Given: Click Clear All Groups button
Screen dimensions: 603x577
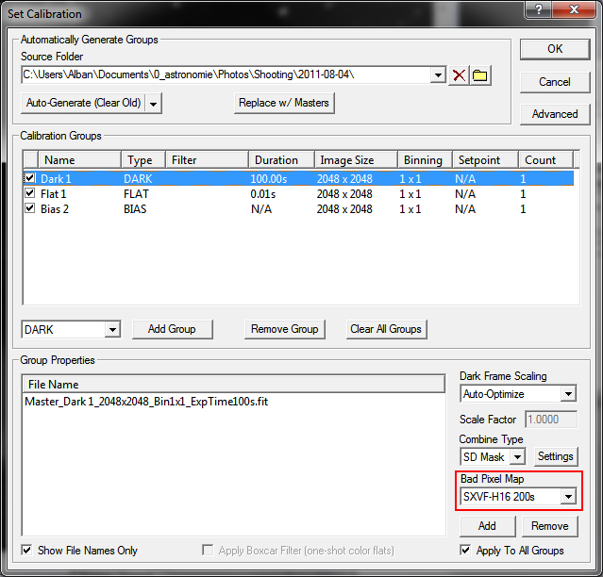Looking at the screenshot, I should coord(386,329).
